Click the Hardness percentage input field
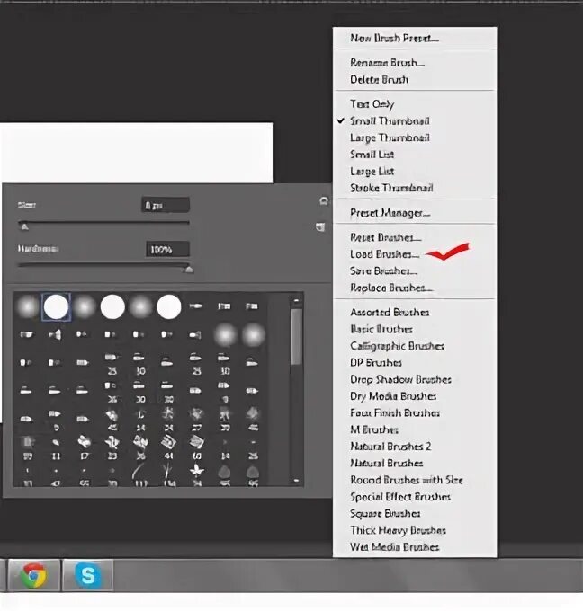 click(168, 250)
